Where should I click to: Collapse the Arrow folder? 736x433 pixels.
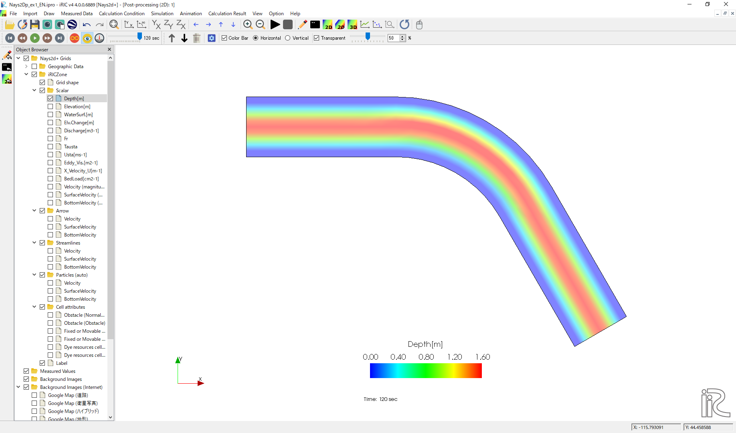point(34,211)
